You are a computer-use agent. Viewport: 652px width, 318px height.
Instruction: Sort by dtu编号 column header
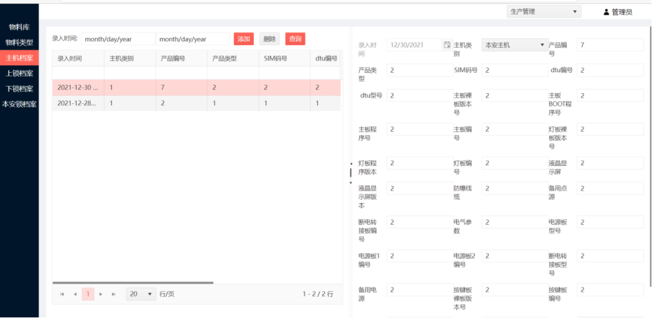325,58
